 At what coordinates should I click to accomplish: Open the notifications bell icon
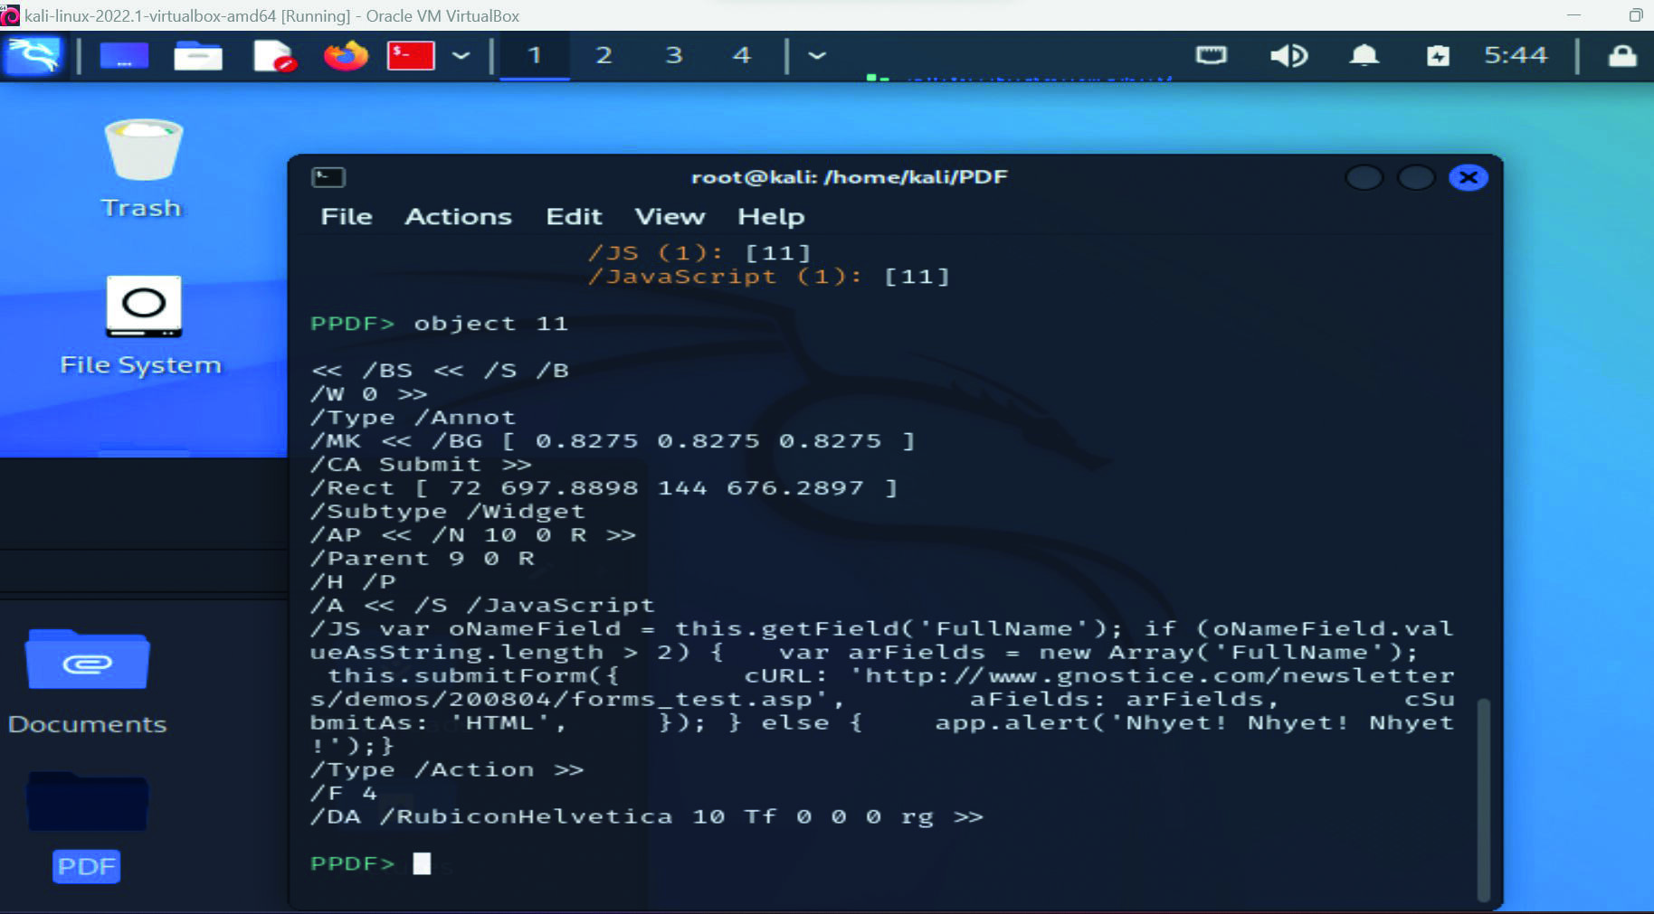1364,56
